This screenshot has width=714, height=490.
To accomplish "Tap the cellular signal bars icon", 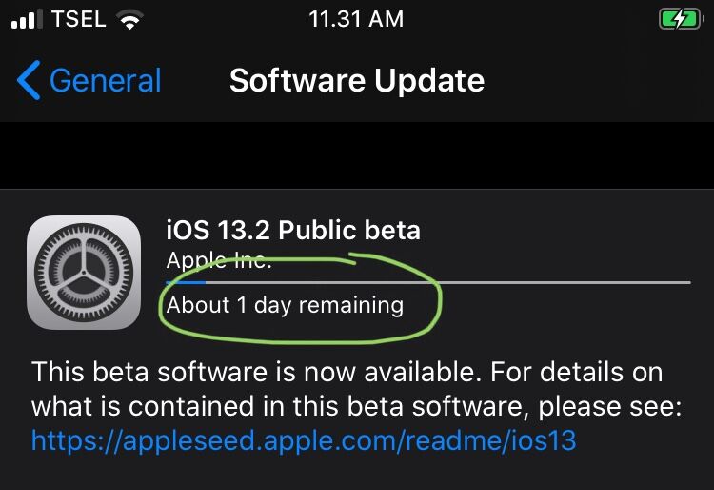I will point(27,19).
